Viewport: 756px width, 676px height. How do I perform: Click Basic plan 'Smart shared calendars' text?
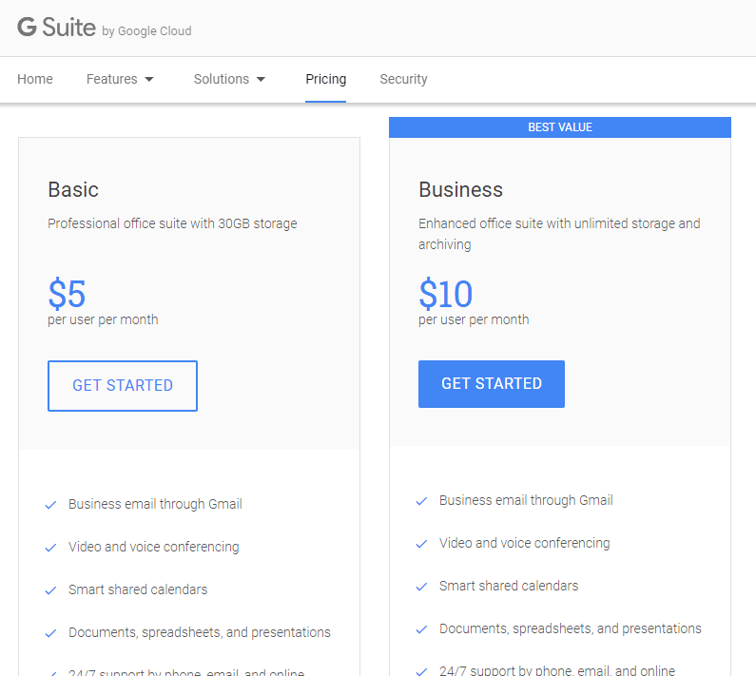138,589
